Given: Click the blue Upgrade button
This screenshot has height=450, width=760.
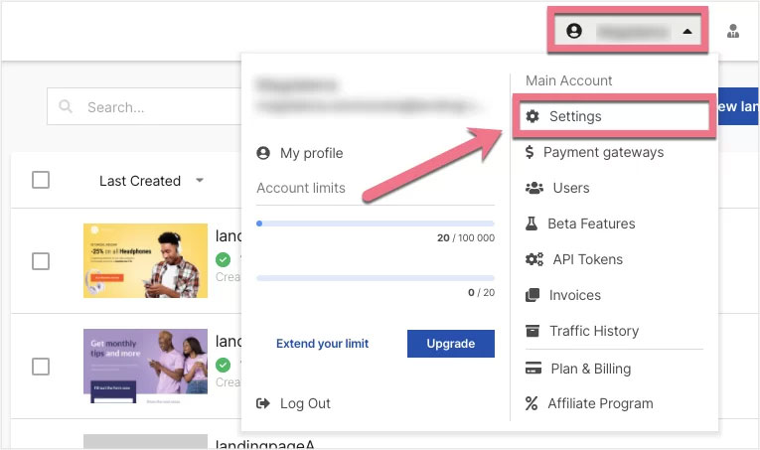Looking at the screenshot, I should tap(450, 344).
